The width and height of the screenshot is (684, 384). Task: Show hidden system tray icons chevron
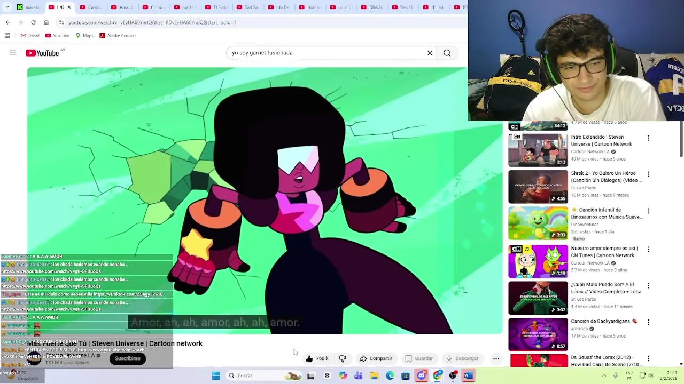click(604, 375)
